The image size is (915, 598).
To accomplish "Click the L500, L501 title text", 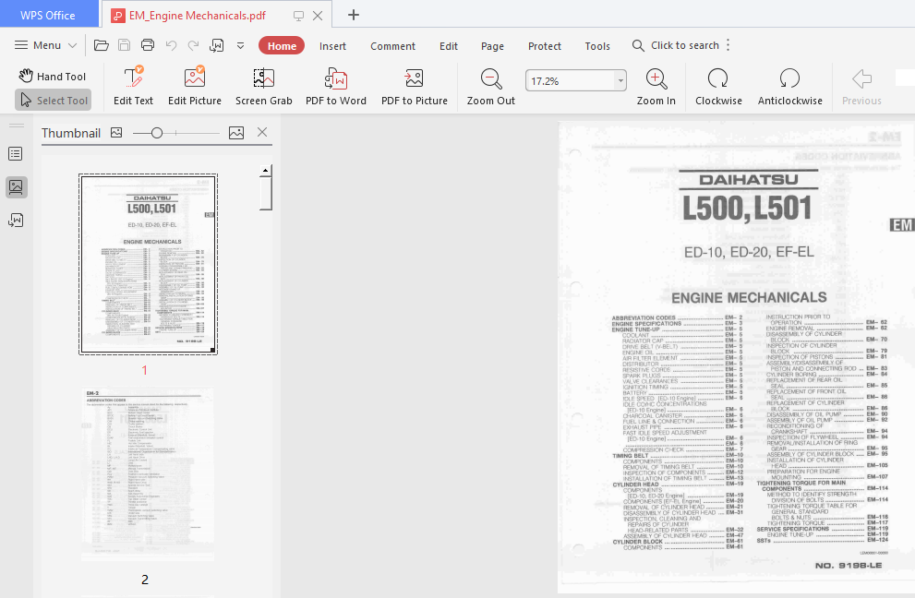I will 747,209.
